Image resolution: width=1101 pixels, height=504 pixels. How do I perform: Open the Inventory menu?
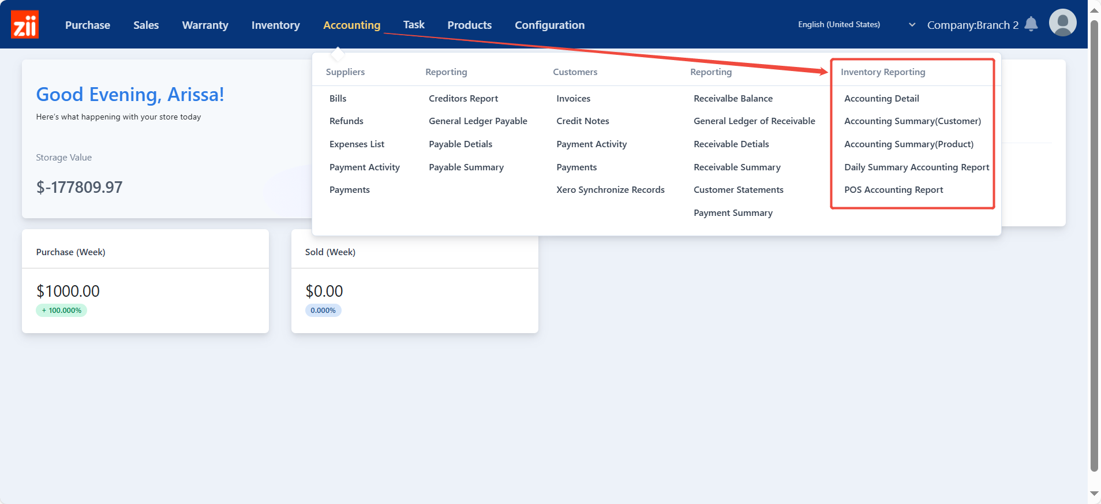point(276,25)
